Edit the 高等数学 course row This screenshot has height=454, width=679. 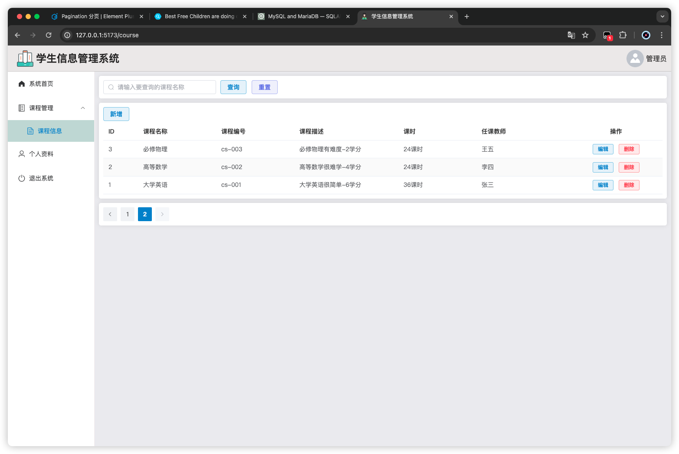[x=603, y=167]
